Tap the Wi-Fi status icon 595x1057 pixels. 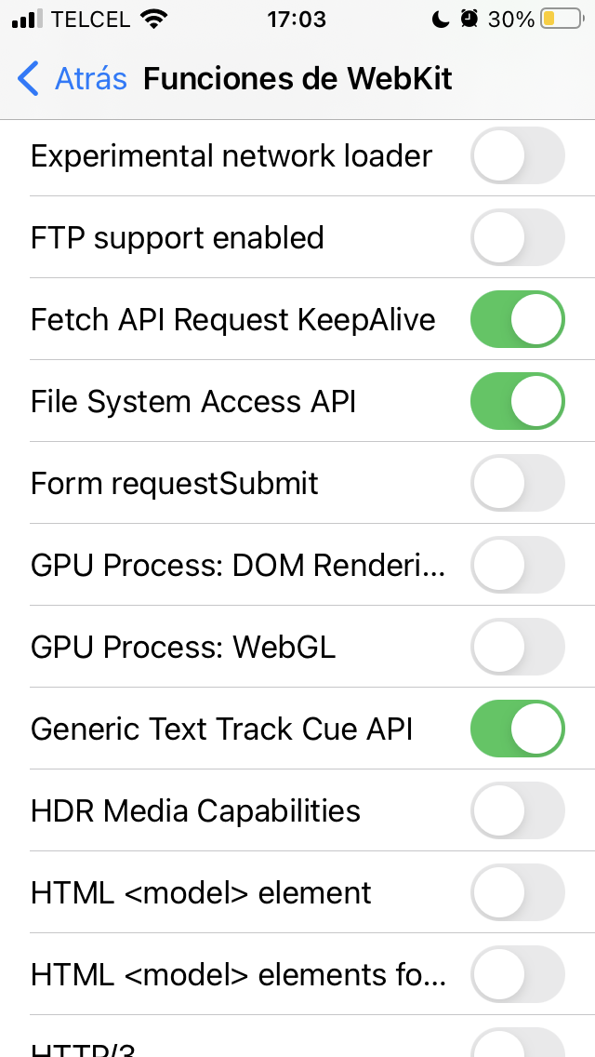coord(153,19)
